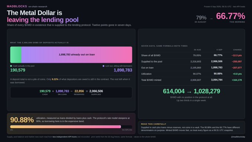Click the large 90.88% utilization figure

[22, 120]
